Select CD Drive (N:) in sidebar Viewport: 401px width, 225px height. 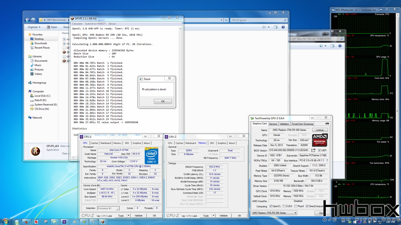pos(42,109)
